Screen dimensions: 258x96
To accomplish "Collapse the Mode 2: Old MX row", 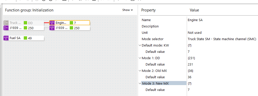I will [x=140, y=71].
